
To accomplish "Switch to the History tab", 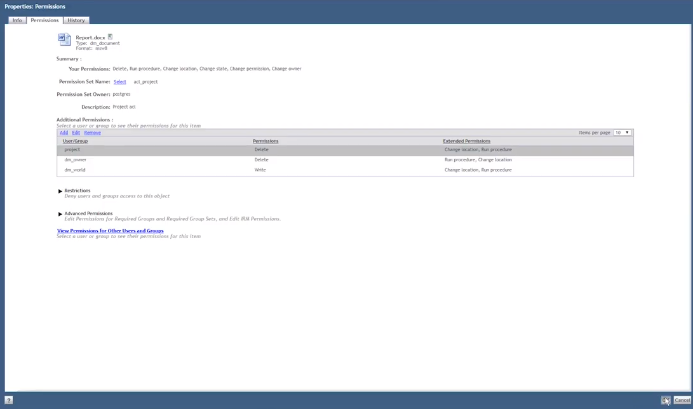I will tap(76, 20).
